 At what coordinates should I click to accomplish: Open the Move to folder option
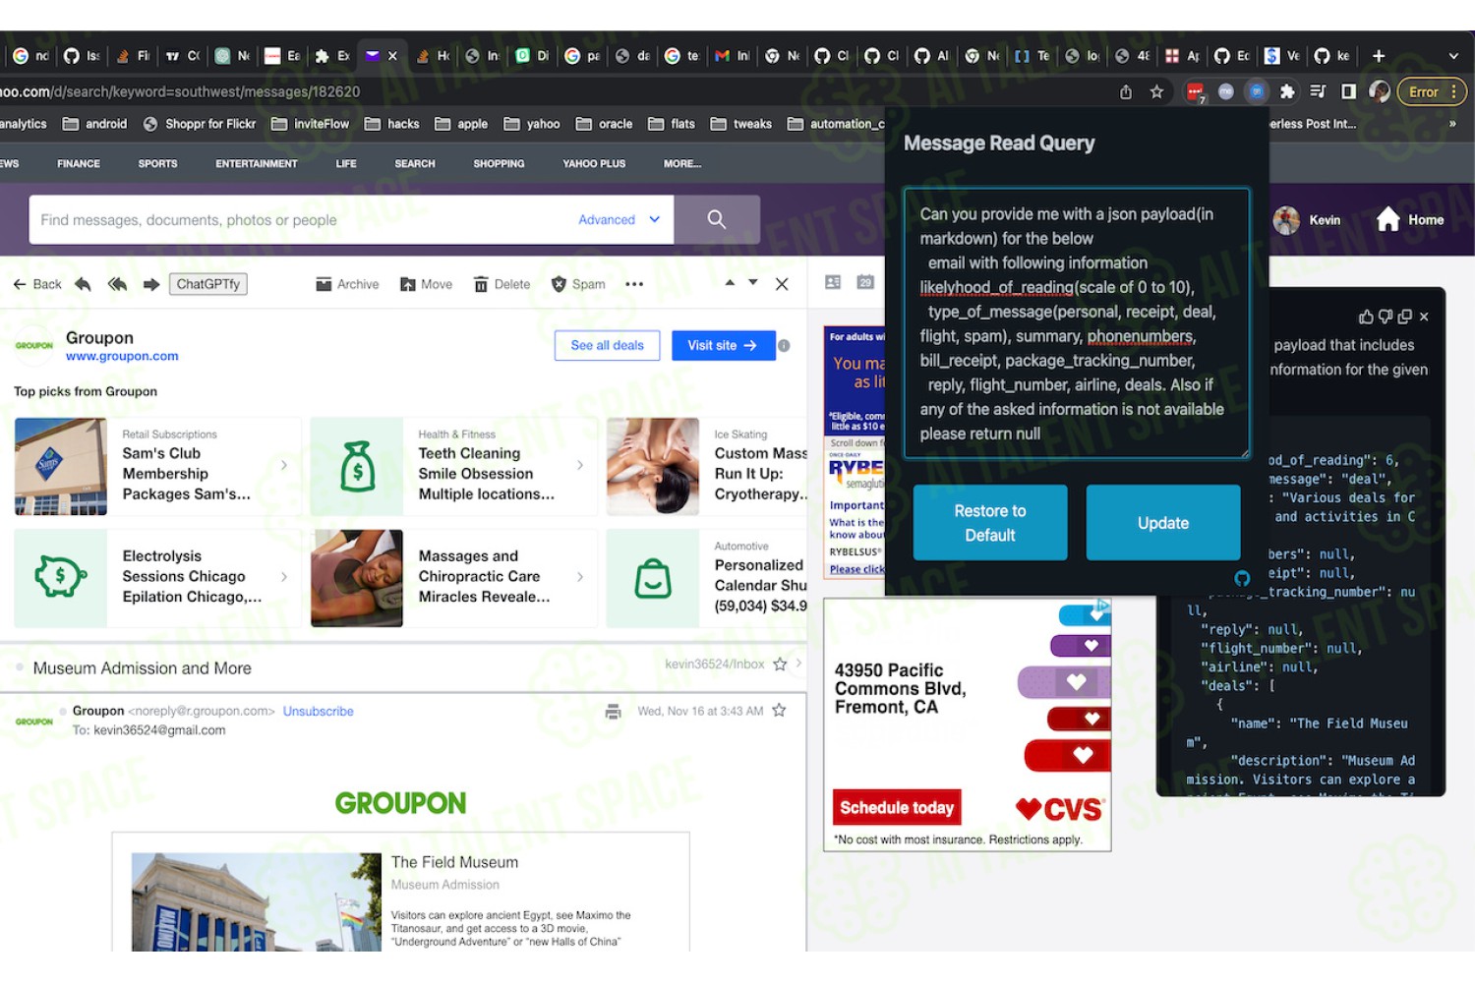[x=426, y=284]
